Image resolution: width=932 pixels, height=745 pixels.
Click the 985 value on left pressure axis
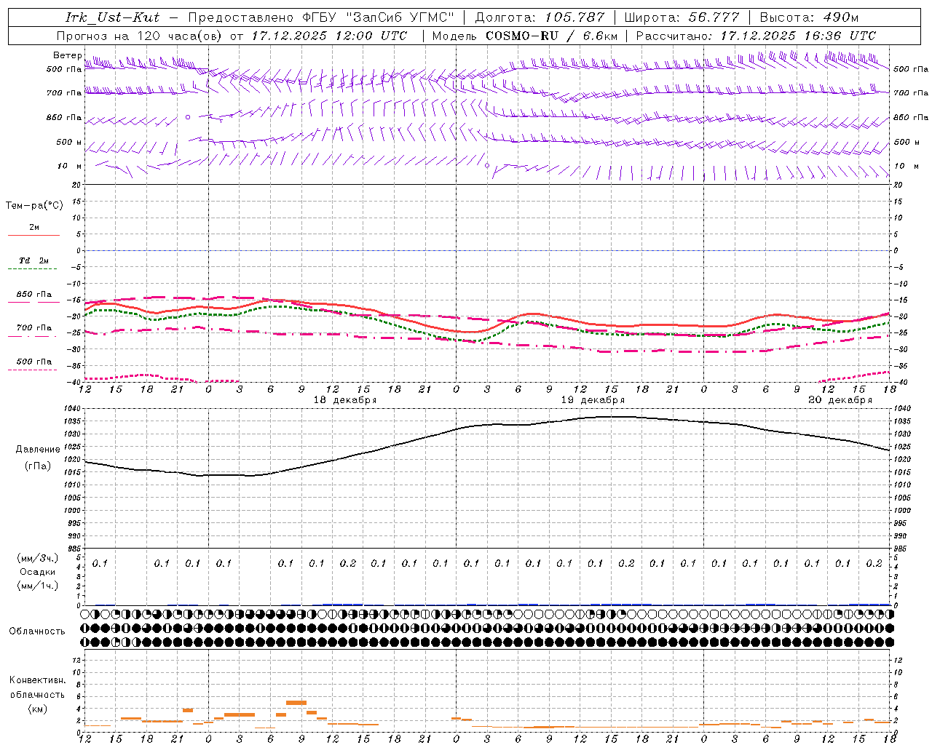point(75,549)
